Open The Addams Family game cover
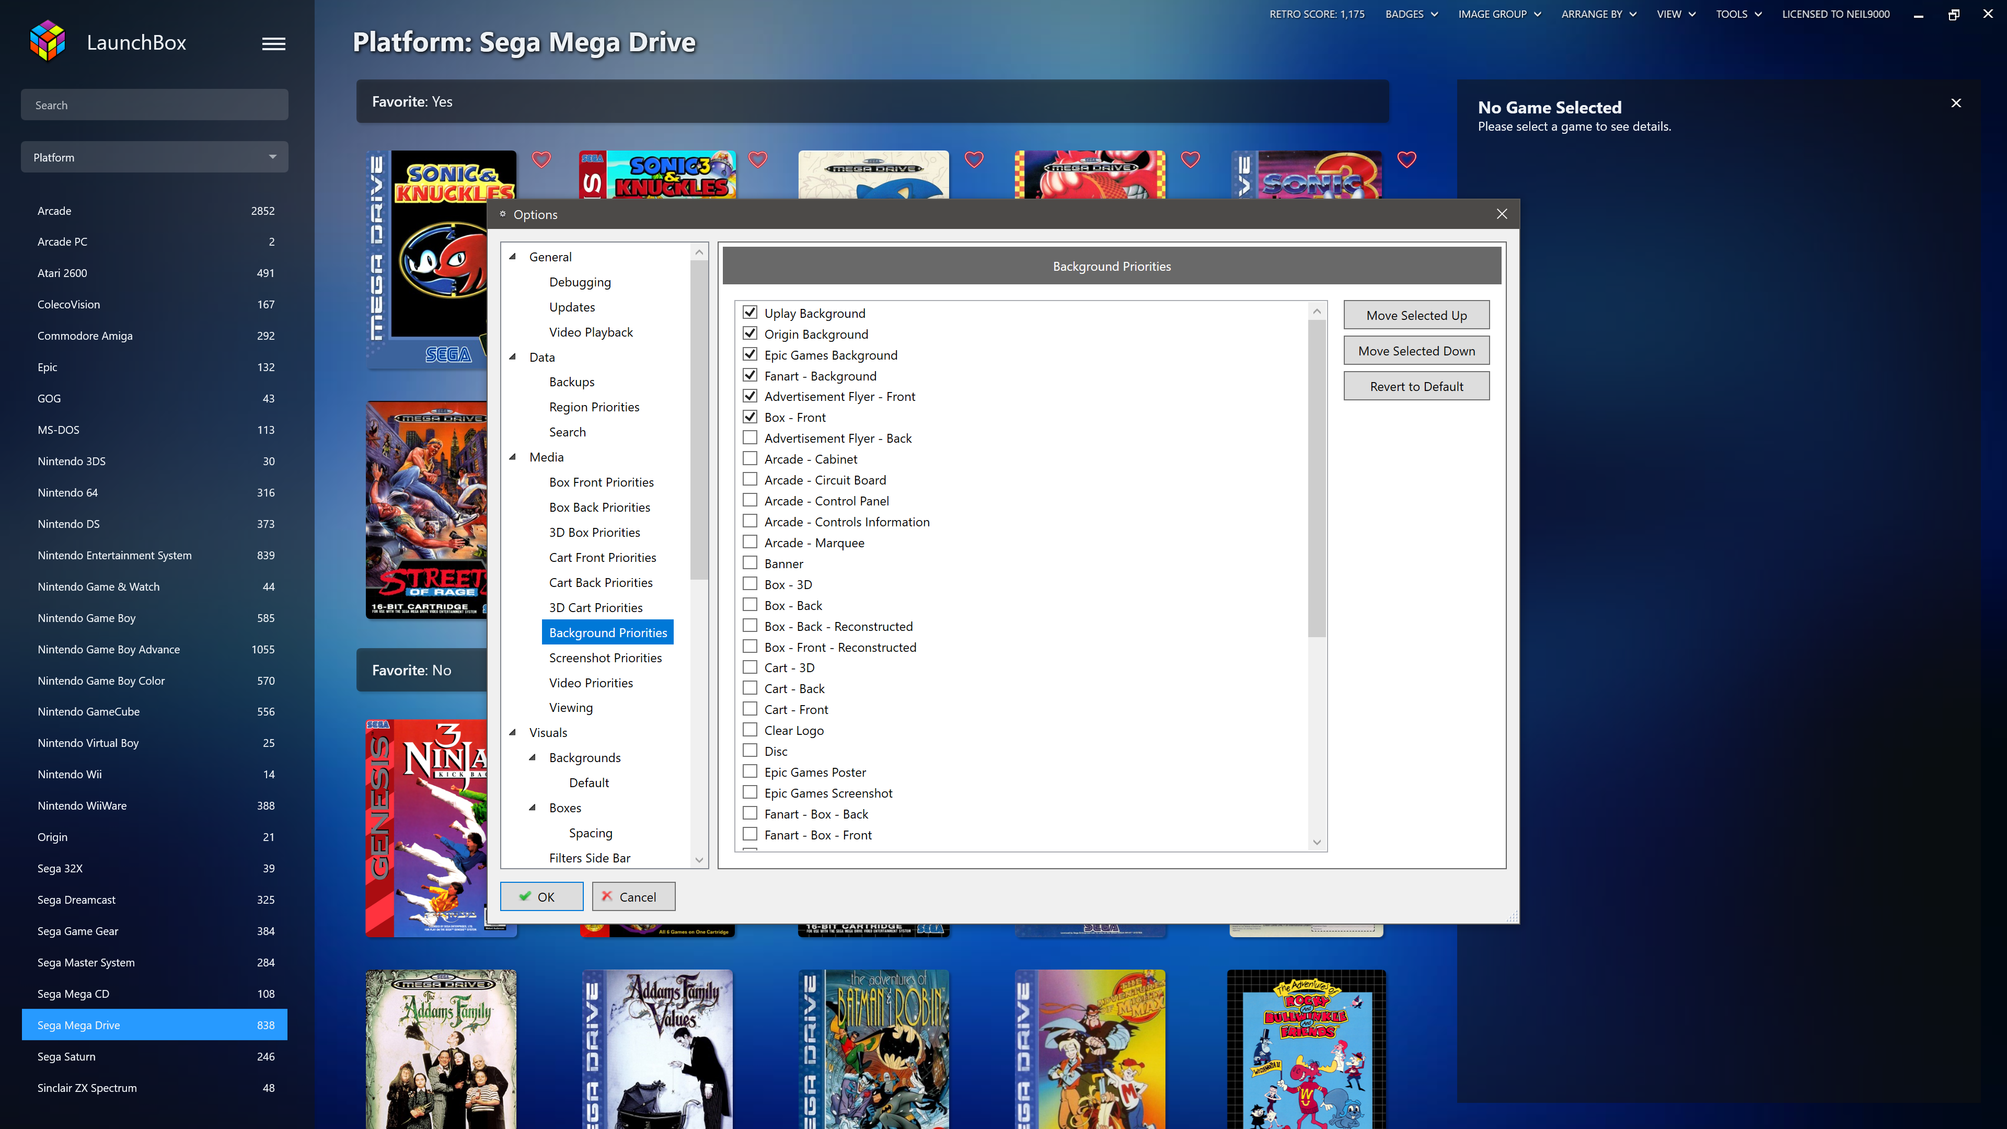Image resolution: width=2007 pixels, height=1129 pixels. click(x=441, y=1049)
